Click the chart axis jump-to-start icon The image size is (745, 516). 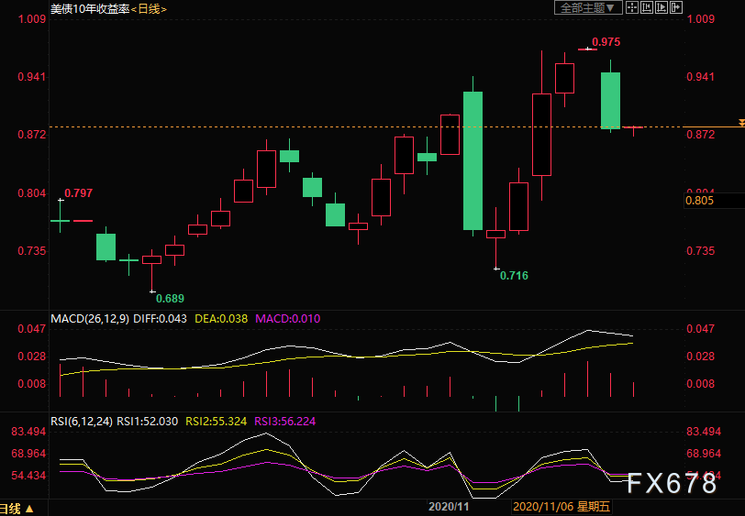point(647,7)
